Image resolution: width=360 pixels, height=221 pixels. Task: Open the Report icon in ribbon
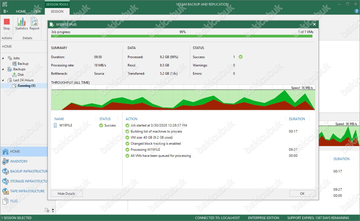click(x=34, y=21)
